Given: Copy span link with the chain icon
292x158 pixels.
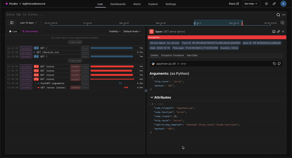Looking at the screenshot, I should coord(278,32).
